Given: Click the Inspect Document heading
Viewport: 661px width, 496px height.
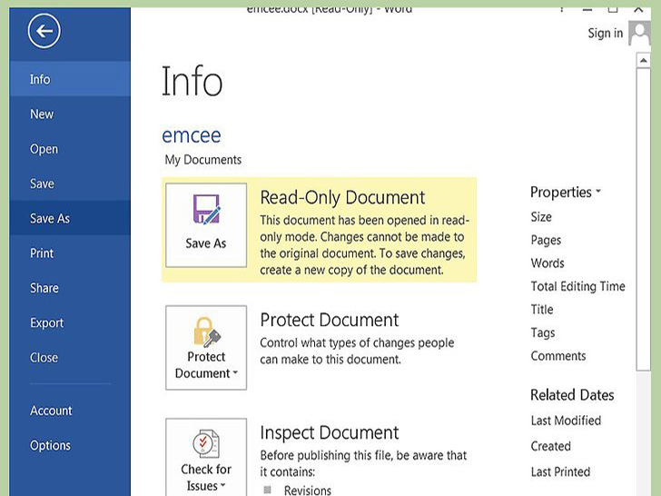Looking at the screenshot, I should (x=330, y=432).
